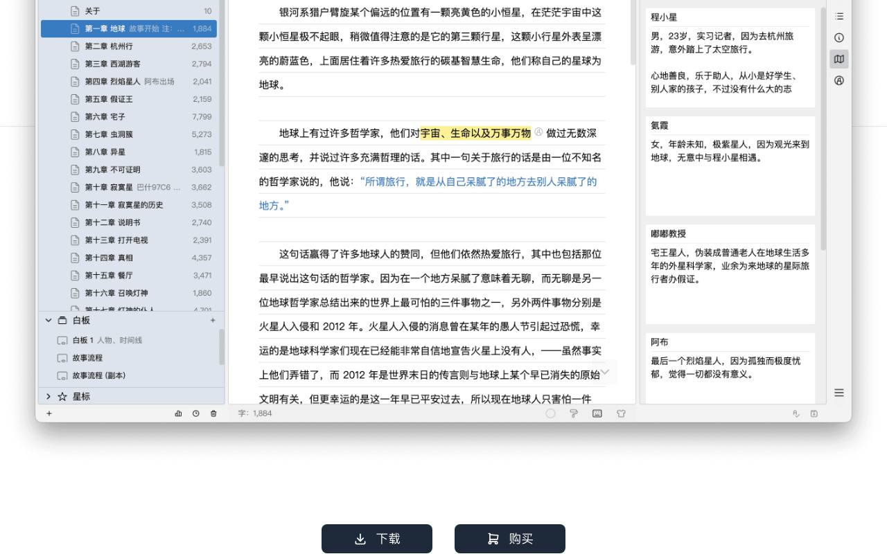Open 第九章 不可证明 chapter
The image size is (887, 554).
coord(129,170)
